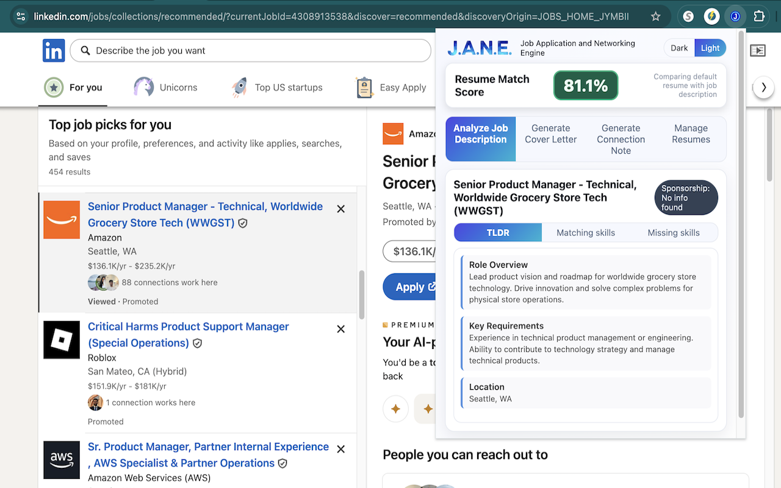Image resolution: width=781 pixels, height=488 pixels.
Task: Open the S extension icon in toolbar
Action: coord(688,16)
